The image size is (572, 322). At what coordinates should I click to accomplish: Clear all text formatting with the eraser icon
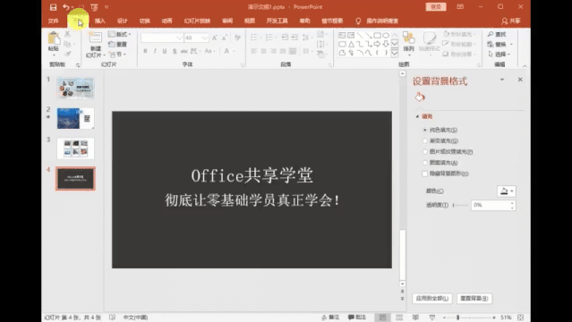(237, 38)
